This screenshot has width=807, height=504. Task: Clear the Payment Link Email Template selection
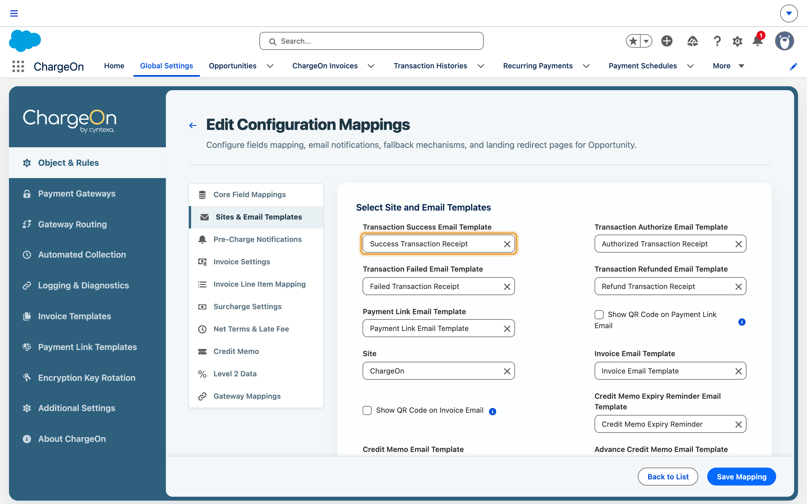(507, 329)
